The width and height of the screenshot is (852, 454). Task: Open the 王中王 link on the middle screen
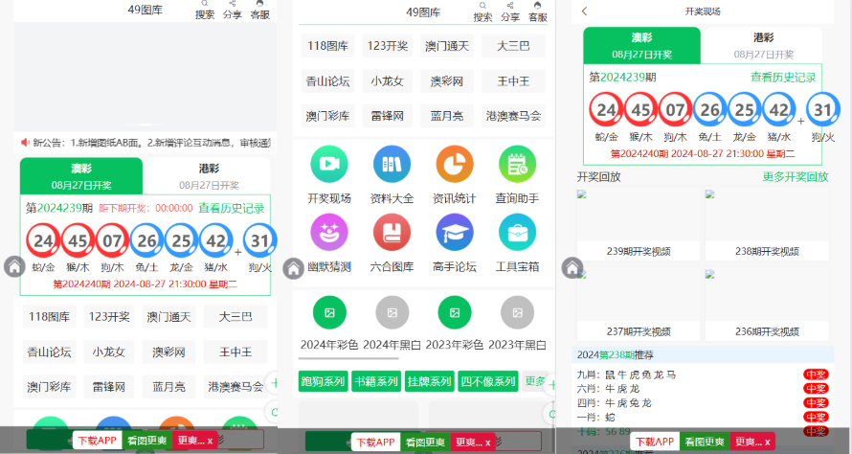click(513, 81)
